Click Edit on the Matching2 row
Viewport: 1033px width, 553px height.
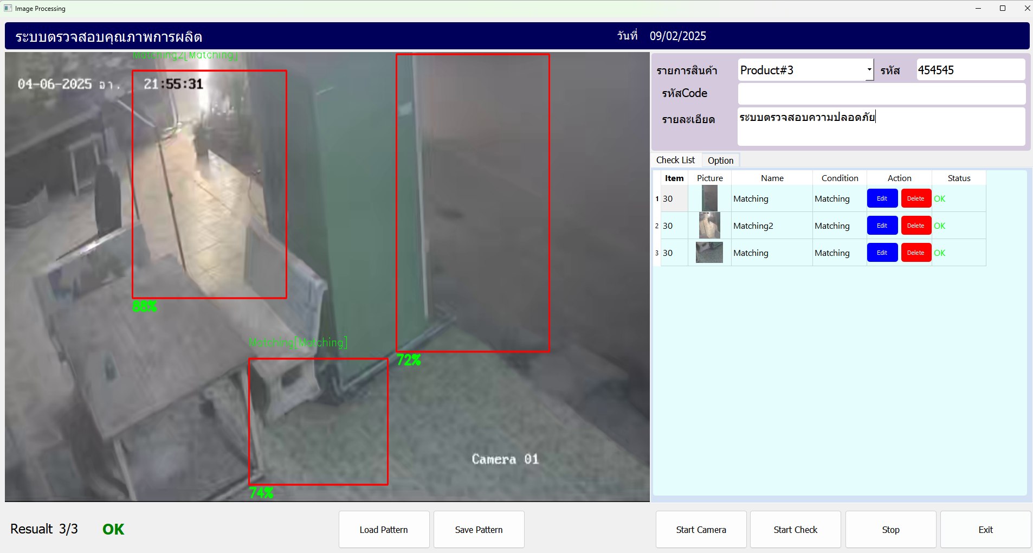882,226
